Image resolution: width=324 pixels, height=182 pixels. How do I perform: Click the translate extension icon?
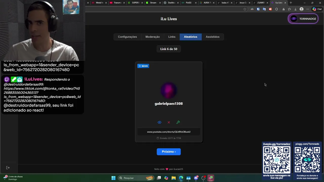[264, 9]
